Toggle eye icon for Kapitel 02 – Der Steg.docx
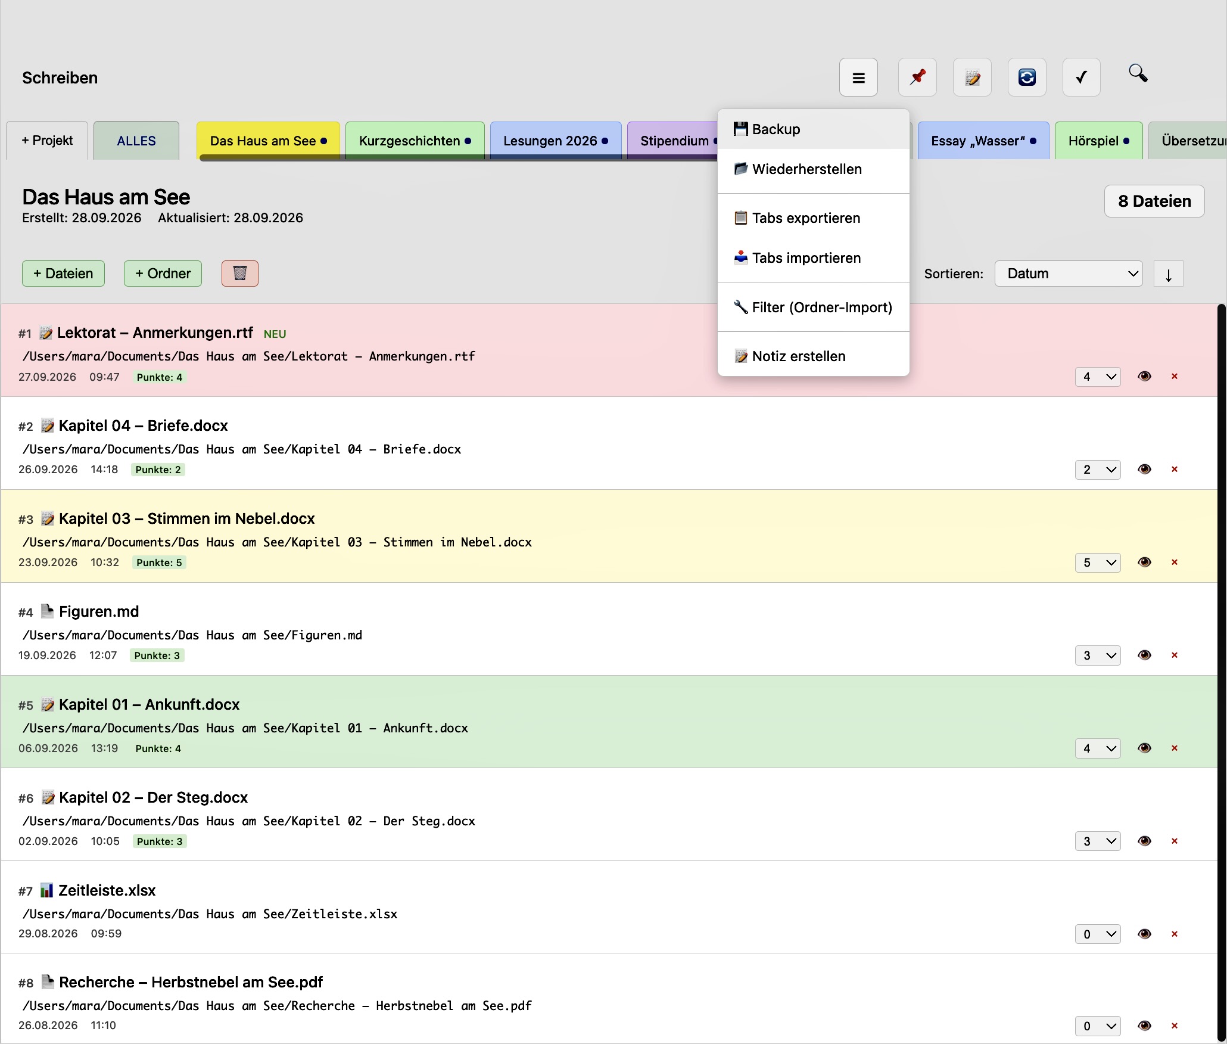Viewport: 1227px width, 1044px height. pos(1144,841)
